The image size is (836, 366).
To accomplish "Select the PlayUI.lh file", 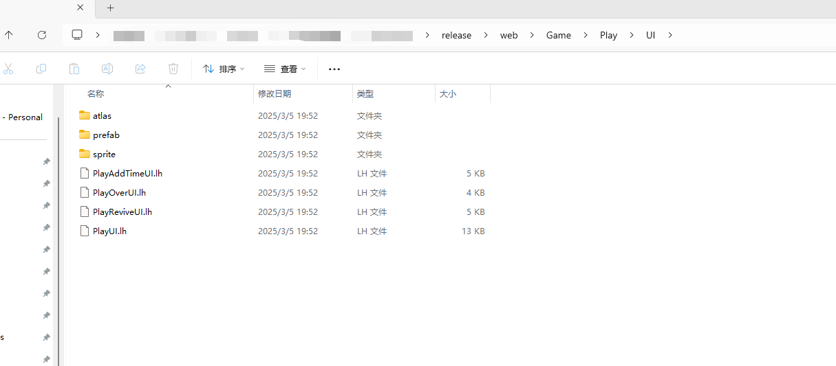I will click(x=109, y=231).
